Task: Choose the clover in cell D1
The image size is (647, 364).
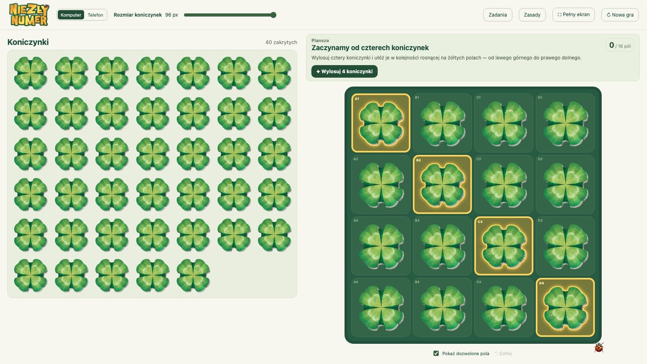Action: click(565, 123)
